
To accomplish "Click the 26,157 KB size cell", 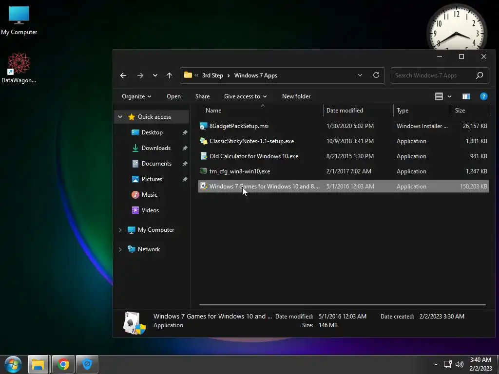I will click(475, 126).
